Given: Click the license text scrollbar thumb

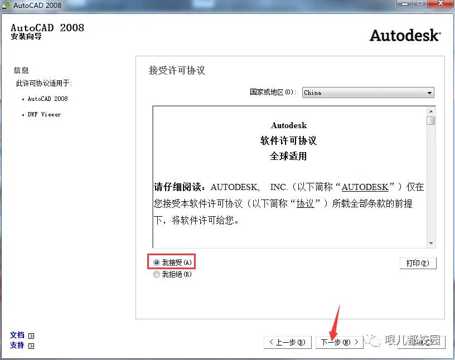Looking at the screenshot, I should [x=431, y=120].
